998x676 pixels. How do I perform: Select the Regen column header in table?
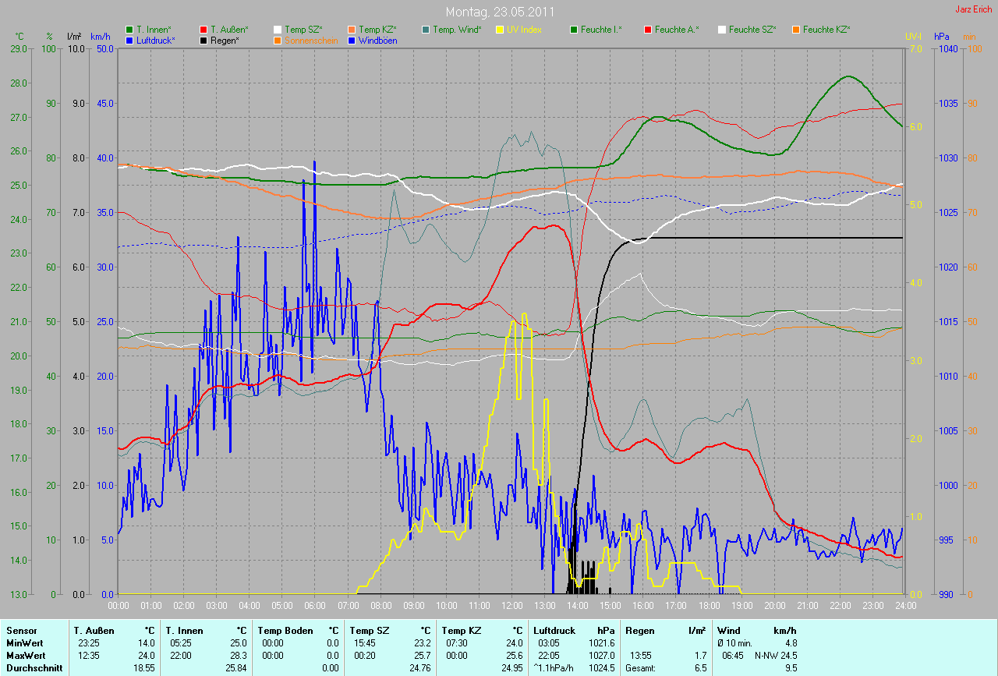[x=639, y=631]
